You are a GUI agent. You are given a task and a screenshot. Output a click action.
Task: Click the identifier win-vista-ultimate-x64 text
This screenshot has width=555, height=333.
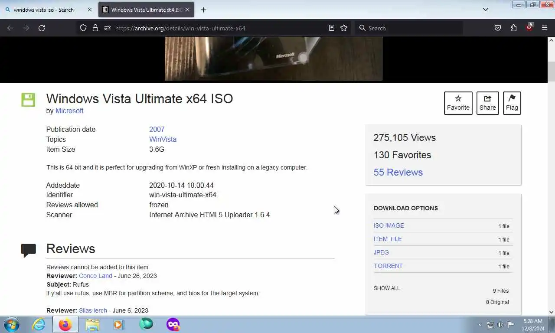(183, 195)
